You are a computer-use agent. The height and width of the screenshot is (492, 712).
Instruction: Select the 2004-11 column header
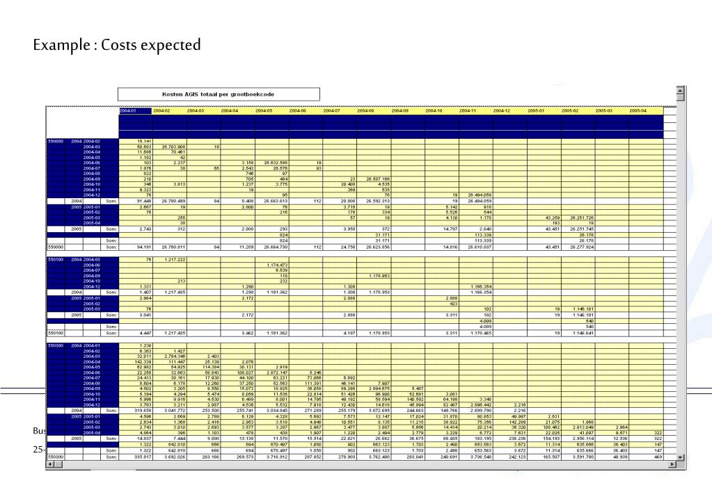pyautogui.click(x=476, y=110)
